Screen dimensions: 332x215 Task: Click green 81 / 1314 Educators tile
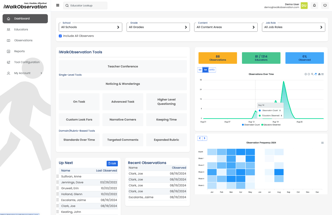[261, 58]
